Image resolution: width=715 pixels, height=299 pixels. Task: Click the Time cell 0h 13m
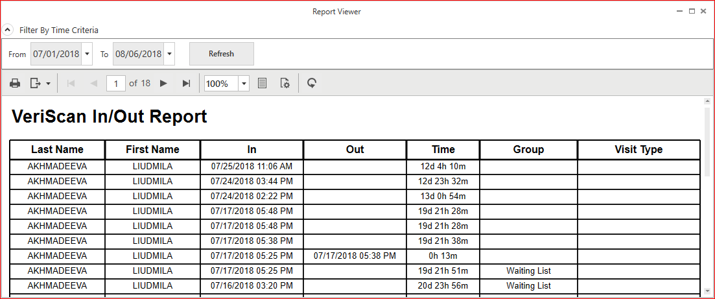(x=443, y=256)
